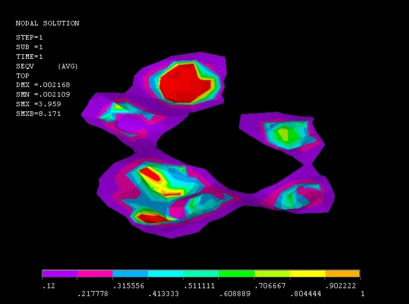Viewport: 409px width, 304px height.
Task: Click the large red stress region at top
Action: (184, 83)
